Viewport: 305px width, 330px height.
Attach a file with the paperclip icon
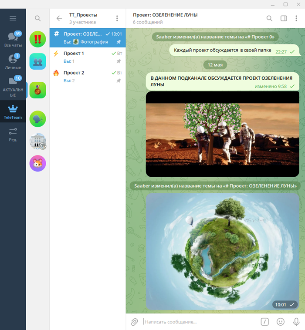tap(134, 322)
